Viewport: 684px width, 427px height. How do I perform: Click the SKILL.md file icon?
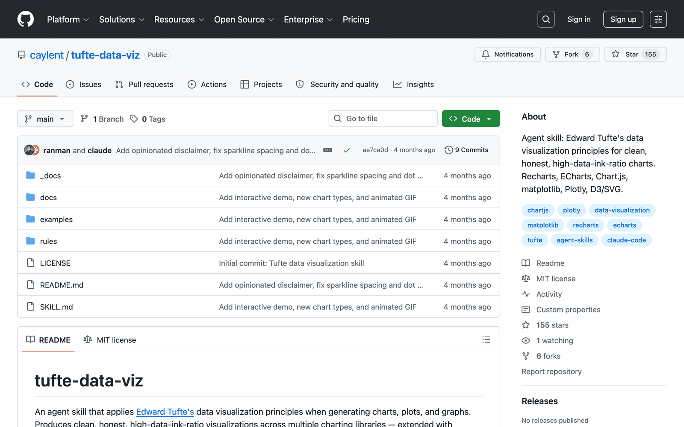tap(30, 307)
